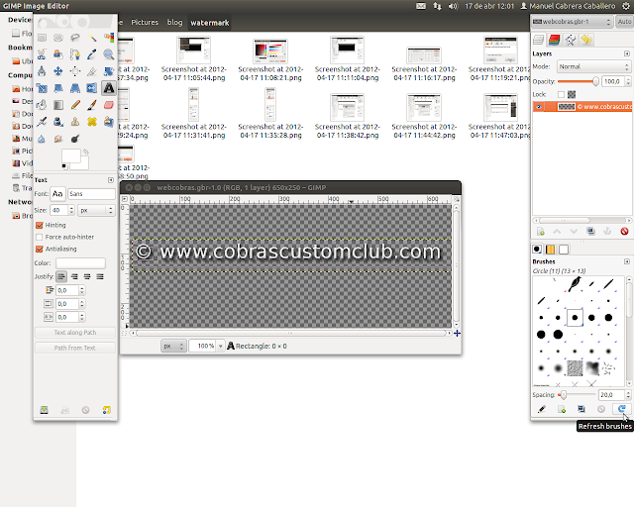Screen dimensions: 634x507
Task: Click the Auto button
Action: (x=624, y=22)
